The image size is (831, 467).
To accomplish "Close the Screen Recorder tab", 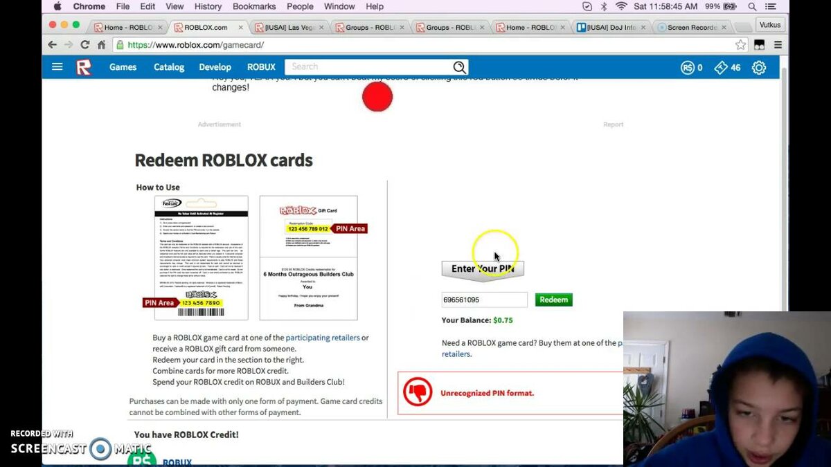I will click(724, 28).
